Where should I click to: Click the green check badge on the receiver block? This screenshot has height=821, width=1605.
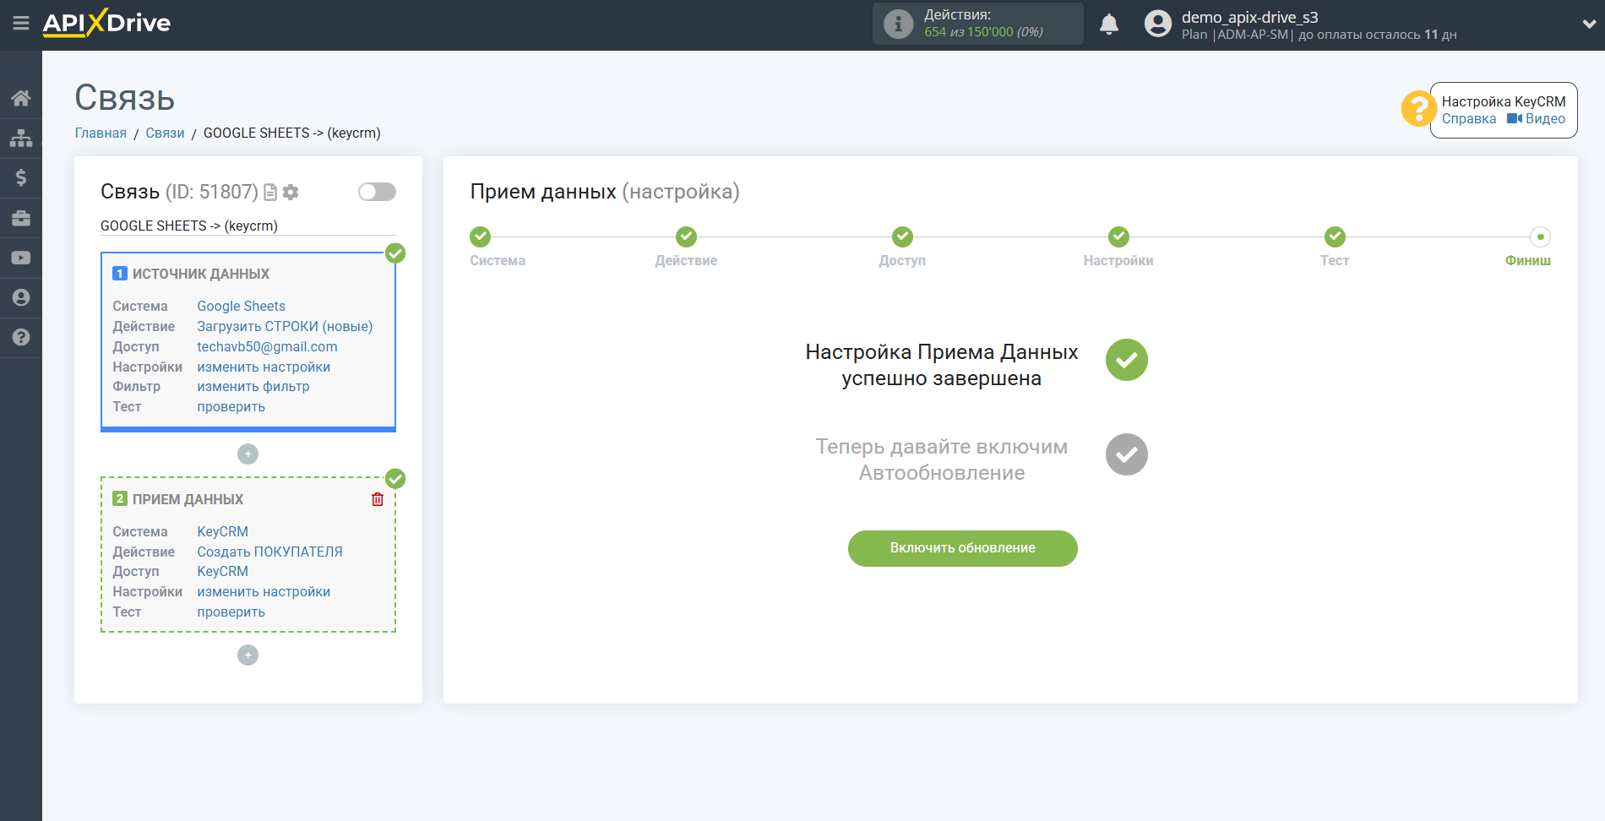[x=395, y=479]
